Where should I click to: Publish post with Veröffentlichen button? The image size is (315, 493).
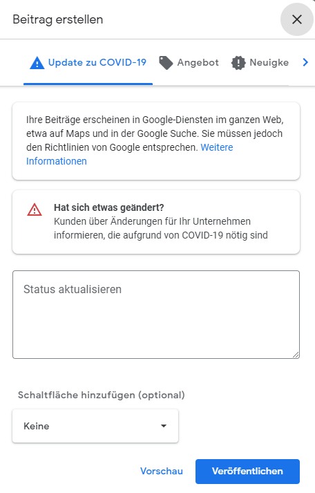point(247,471)
